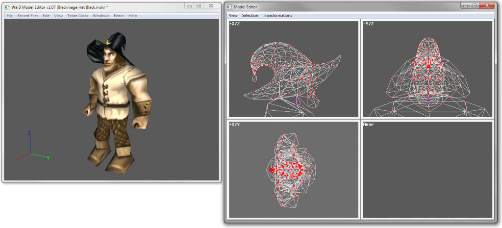
Task: Open the Team Color menu
Action: [77, 16]
